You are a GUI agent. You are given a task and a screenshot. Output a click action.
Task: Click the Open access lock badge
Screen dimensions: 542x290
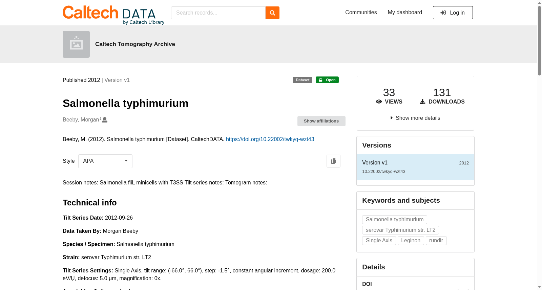[327, 80]
